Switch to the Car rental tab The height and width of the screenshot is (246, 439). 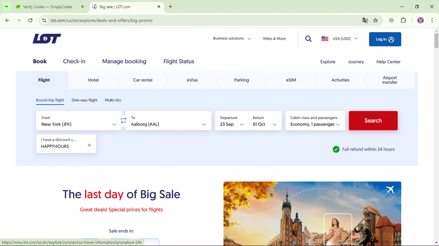tap(143, 80)
